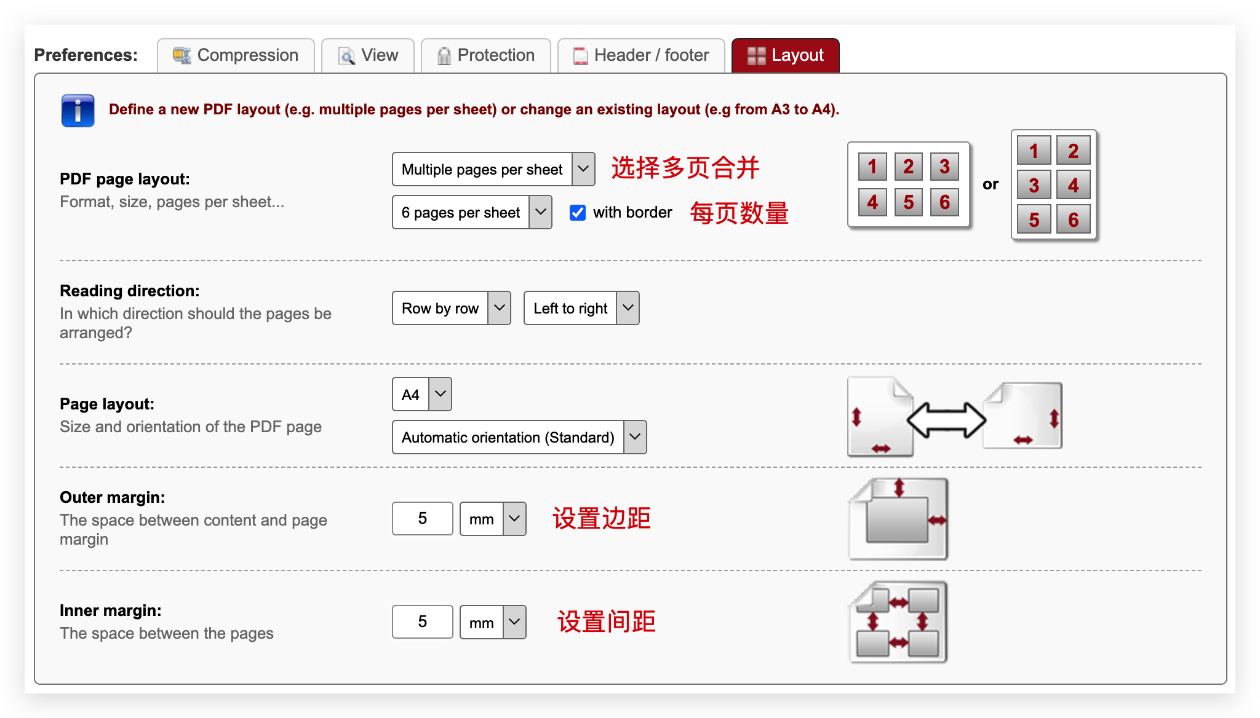The height and width of the screenshot is (718, 1260).
Task: Expand the 6 pages per sheet dropdown
Action: 471,213
